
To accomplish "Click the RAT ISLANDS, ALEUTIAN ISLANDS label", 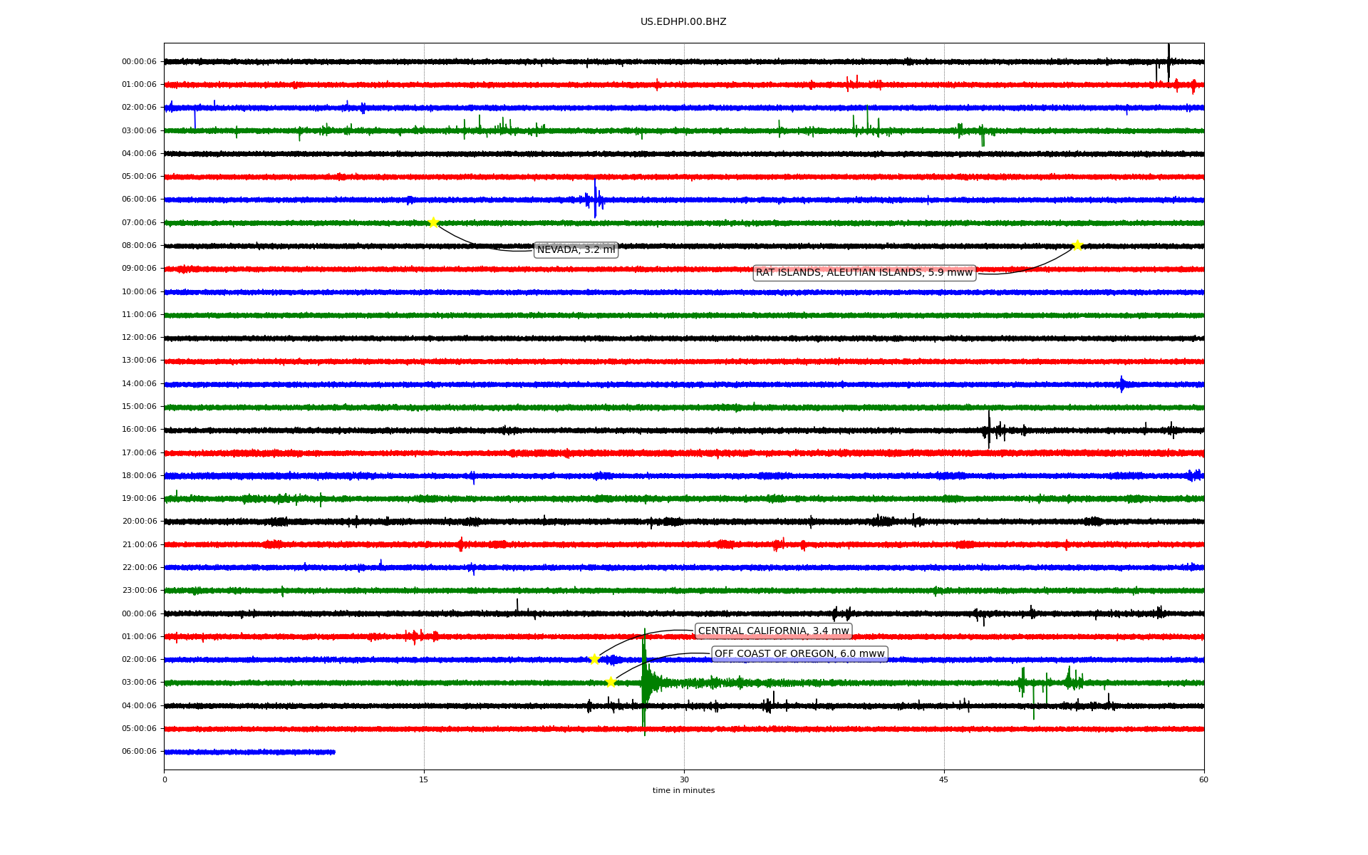I will (864, 272).
